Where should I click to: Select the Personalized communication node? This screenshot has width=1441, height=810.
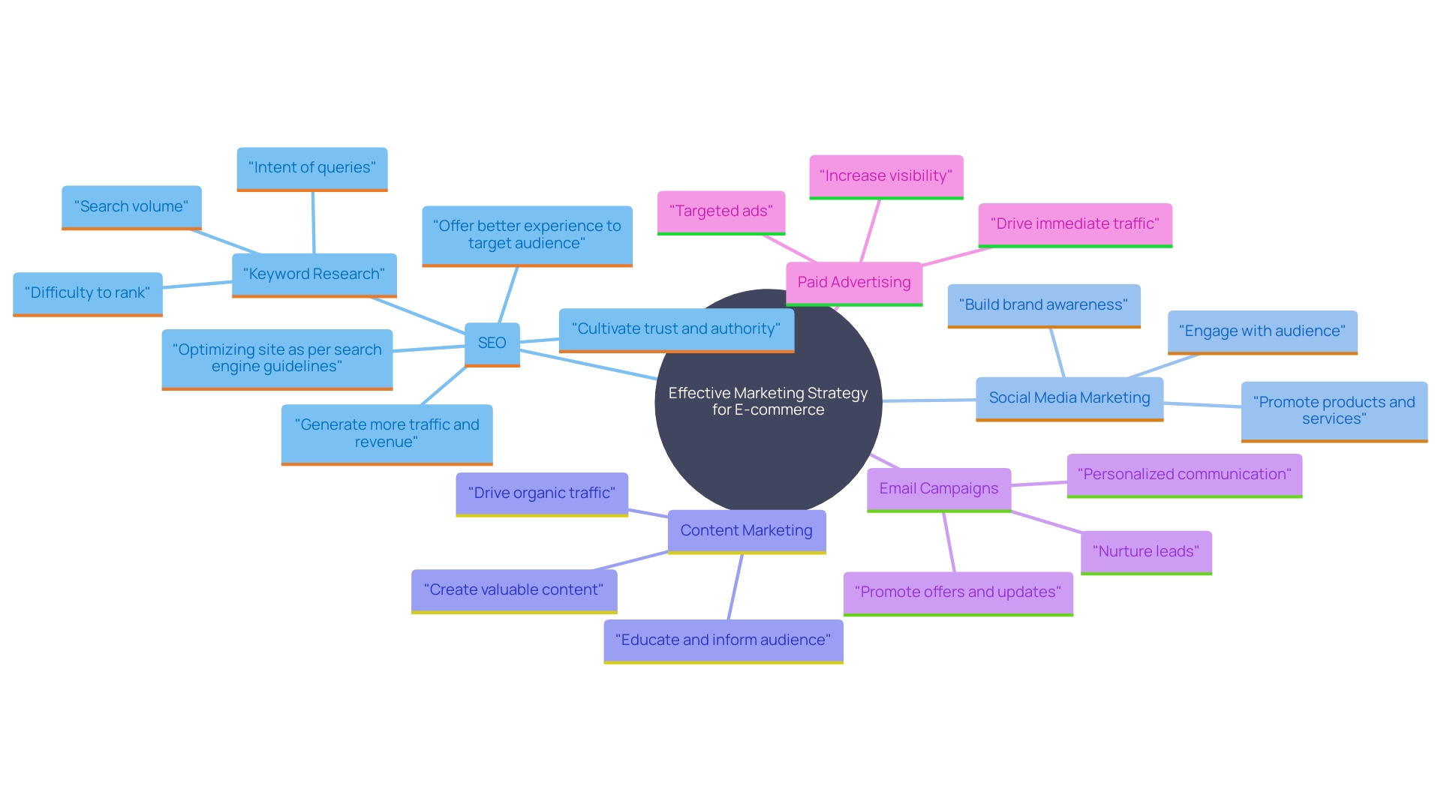click(x=1179, y=477)
